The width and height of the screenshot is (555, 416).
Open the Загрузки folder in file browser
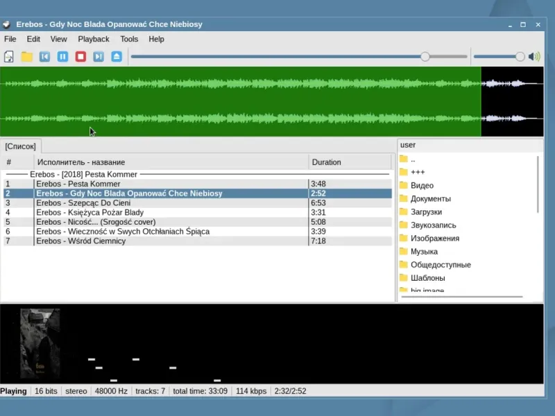[x=426, y=212]
